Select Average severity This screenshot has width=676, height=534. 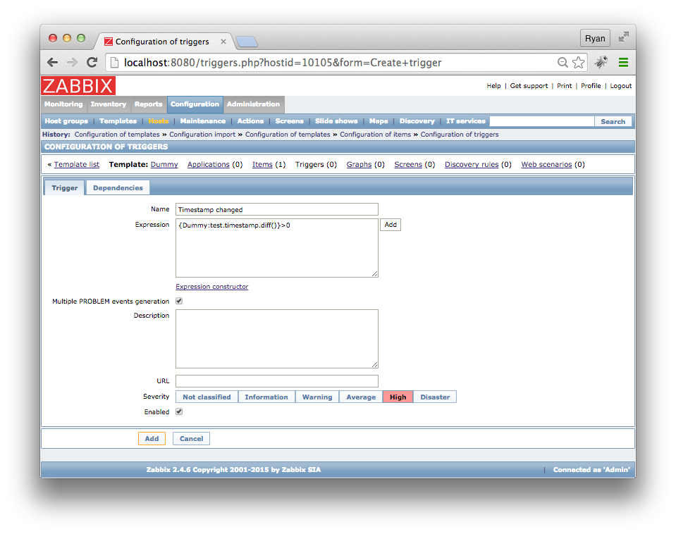pyautogui.click(x=361, y=397)
